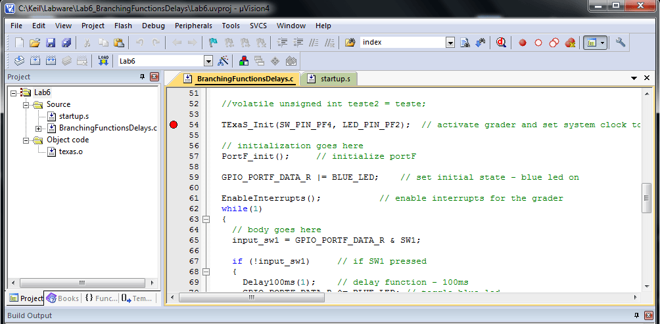Open the Tools menu
Image resolution: width=660 pixels, height=324 pixels.
pyautogui.click(x=231, y=26)
